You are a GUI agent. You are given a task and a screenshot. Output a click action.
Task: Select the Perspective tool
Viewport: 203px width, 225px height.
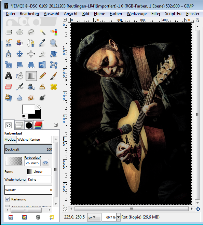(31, 65)
